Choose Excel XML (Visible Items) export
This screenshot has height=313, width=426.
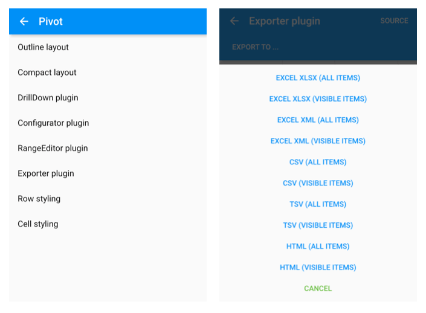(318, 141)
